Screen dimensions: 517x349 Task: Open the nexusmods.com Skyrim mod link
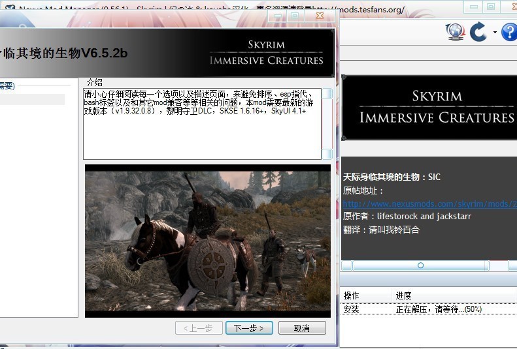[x=429, y=204]
